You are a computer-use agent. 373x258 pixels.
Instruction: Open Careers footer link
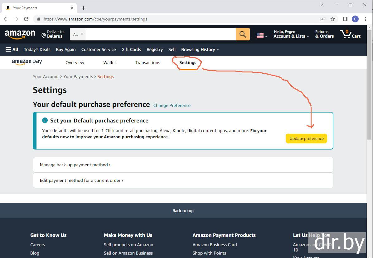click(38, 245)
